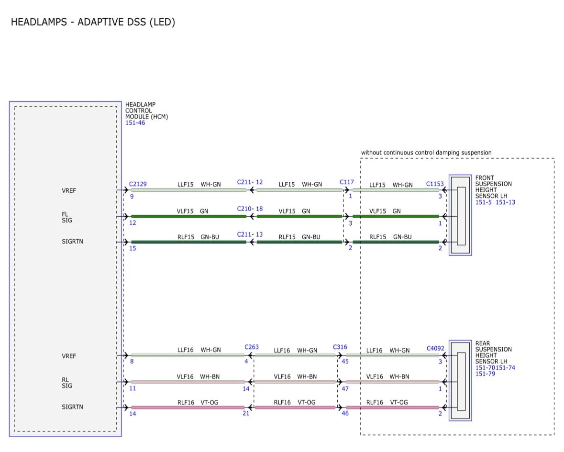Select the Headlamp Control Module box
The width and height of the screenshot is (564, 452).
(x=65, y=268)
